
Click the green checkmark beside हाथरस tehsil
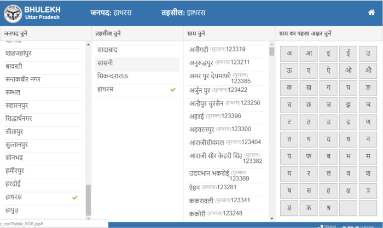pyautogui.click(x=173, y=90)
